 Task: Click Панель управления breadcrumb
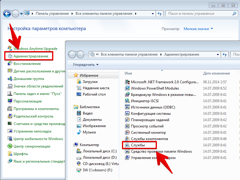pyautogui.click(x=52, y=14)
